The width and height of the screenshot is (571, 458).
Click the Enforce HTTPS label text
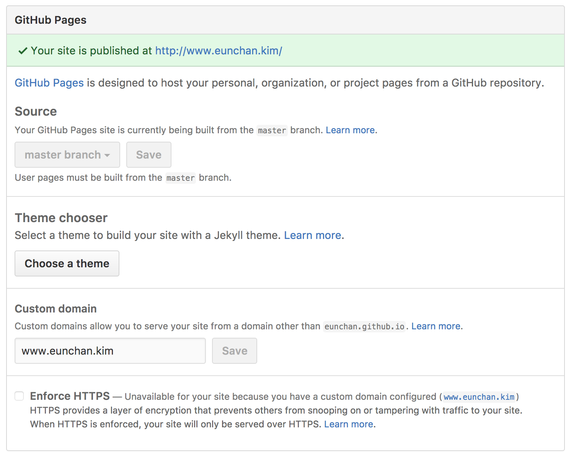point(70,396)
